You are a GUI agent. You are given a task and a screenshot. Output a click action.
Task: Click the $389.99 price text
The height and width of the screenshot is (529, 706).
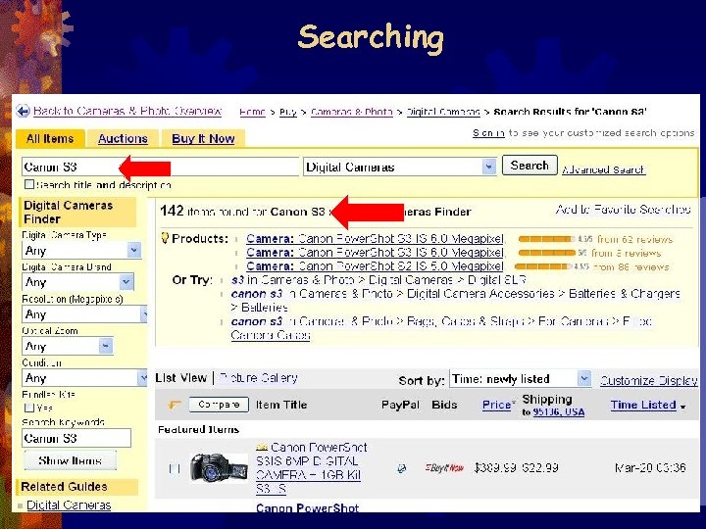[495, 468]
